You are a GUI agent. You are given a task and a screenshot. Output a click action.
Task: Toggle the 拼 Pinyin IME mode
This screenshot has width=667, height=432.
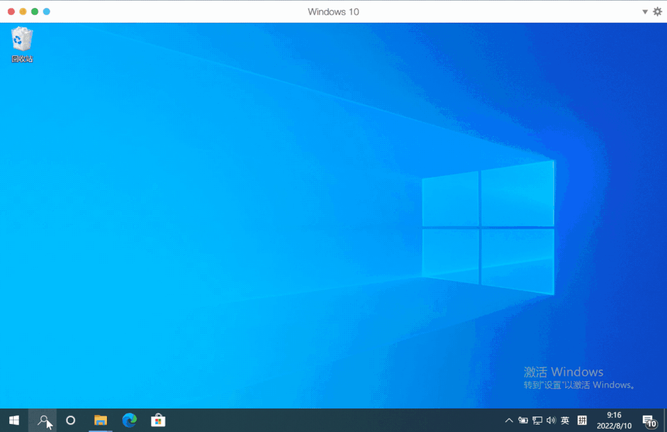point(582,420)
